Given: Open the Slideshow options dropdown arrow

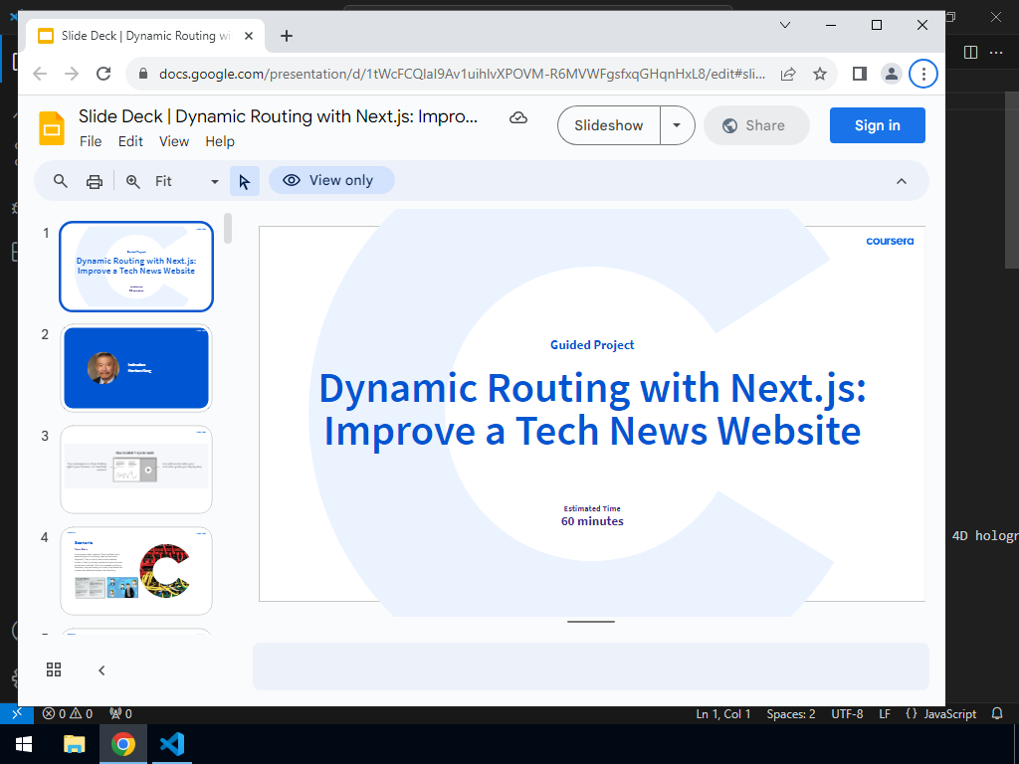Looking at the screenshot, I should (677, 125).
